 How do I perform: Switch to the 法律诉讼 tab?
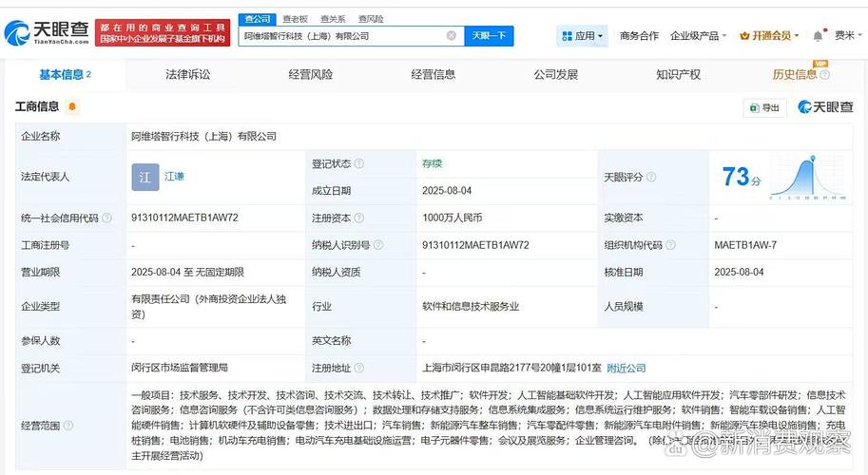pos(187,75)
